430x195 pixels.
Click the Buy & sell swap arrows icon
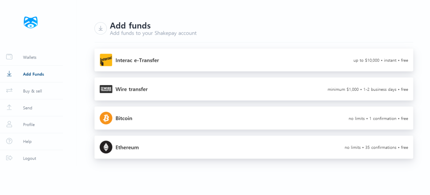[x=9, y=90]
